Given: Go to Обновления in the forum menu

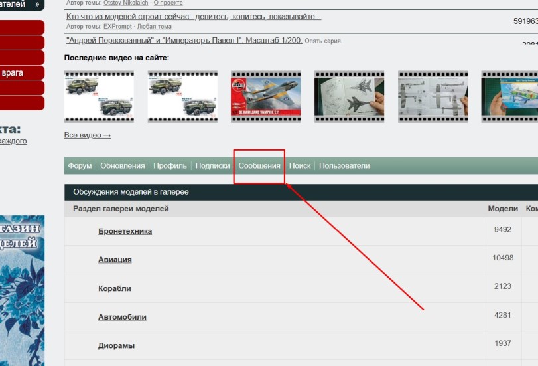Looking at the screenshot, I should [x=122, y=166].
